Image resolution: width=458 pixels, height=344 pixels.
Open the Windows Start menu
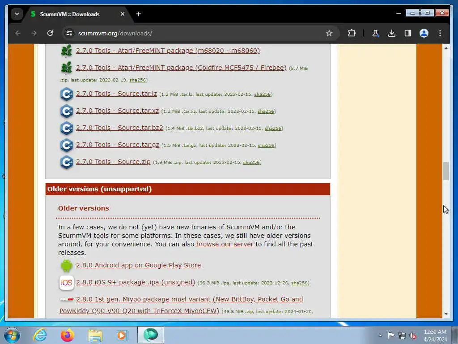click(x=12, y=335)
